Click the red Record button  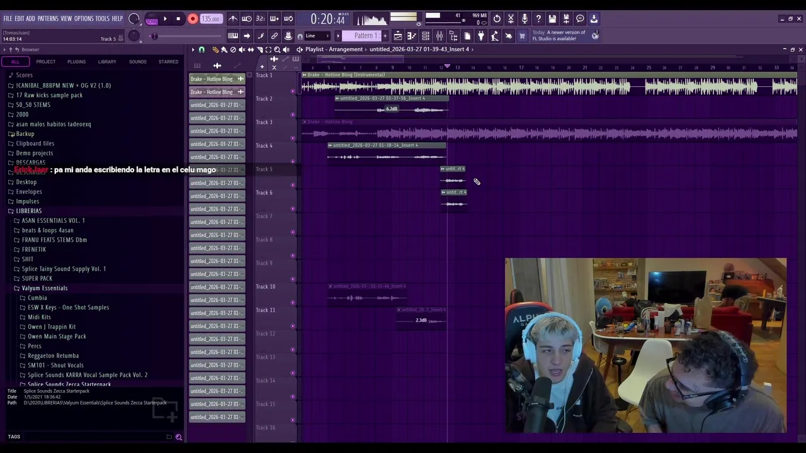[193, 19]
